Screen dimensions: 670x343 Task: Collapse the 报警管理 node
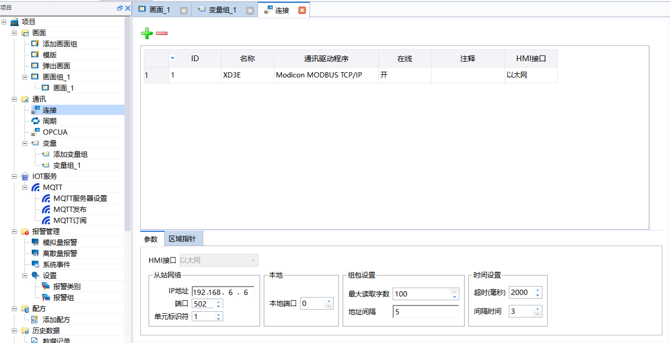pyautogui.click(x=14, y=231)
